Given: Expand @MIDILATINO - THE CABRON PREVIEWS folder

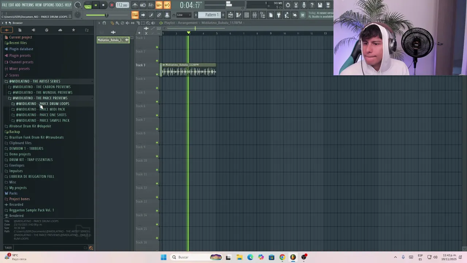Looking at the screenshot, I should click(42, 87).
